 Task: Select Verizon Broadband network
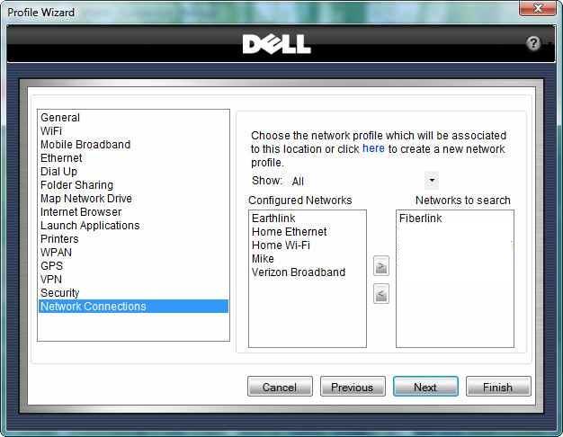tap(299, 272)
